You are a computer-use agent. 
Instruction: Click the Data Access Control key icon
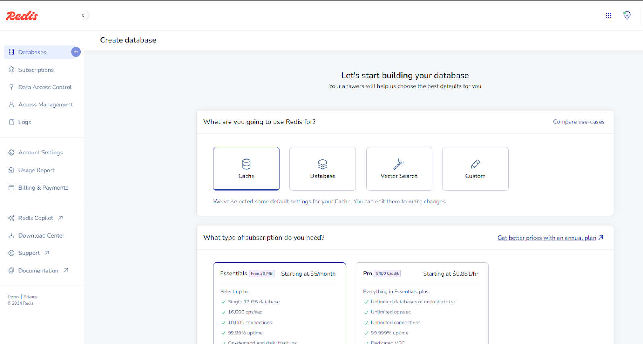click(11, 87)
